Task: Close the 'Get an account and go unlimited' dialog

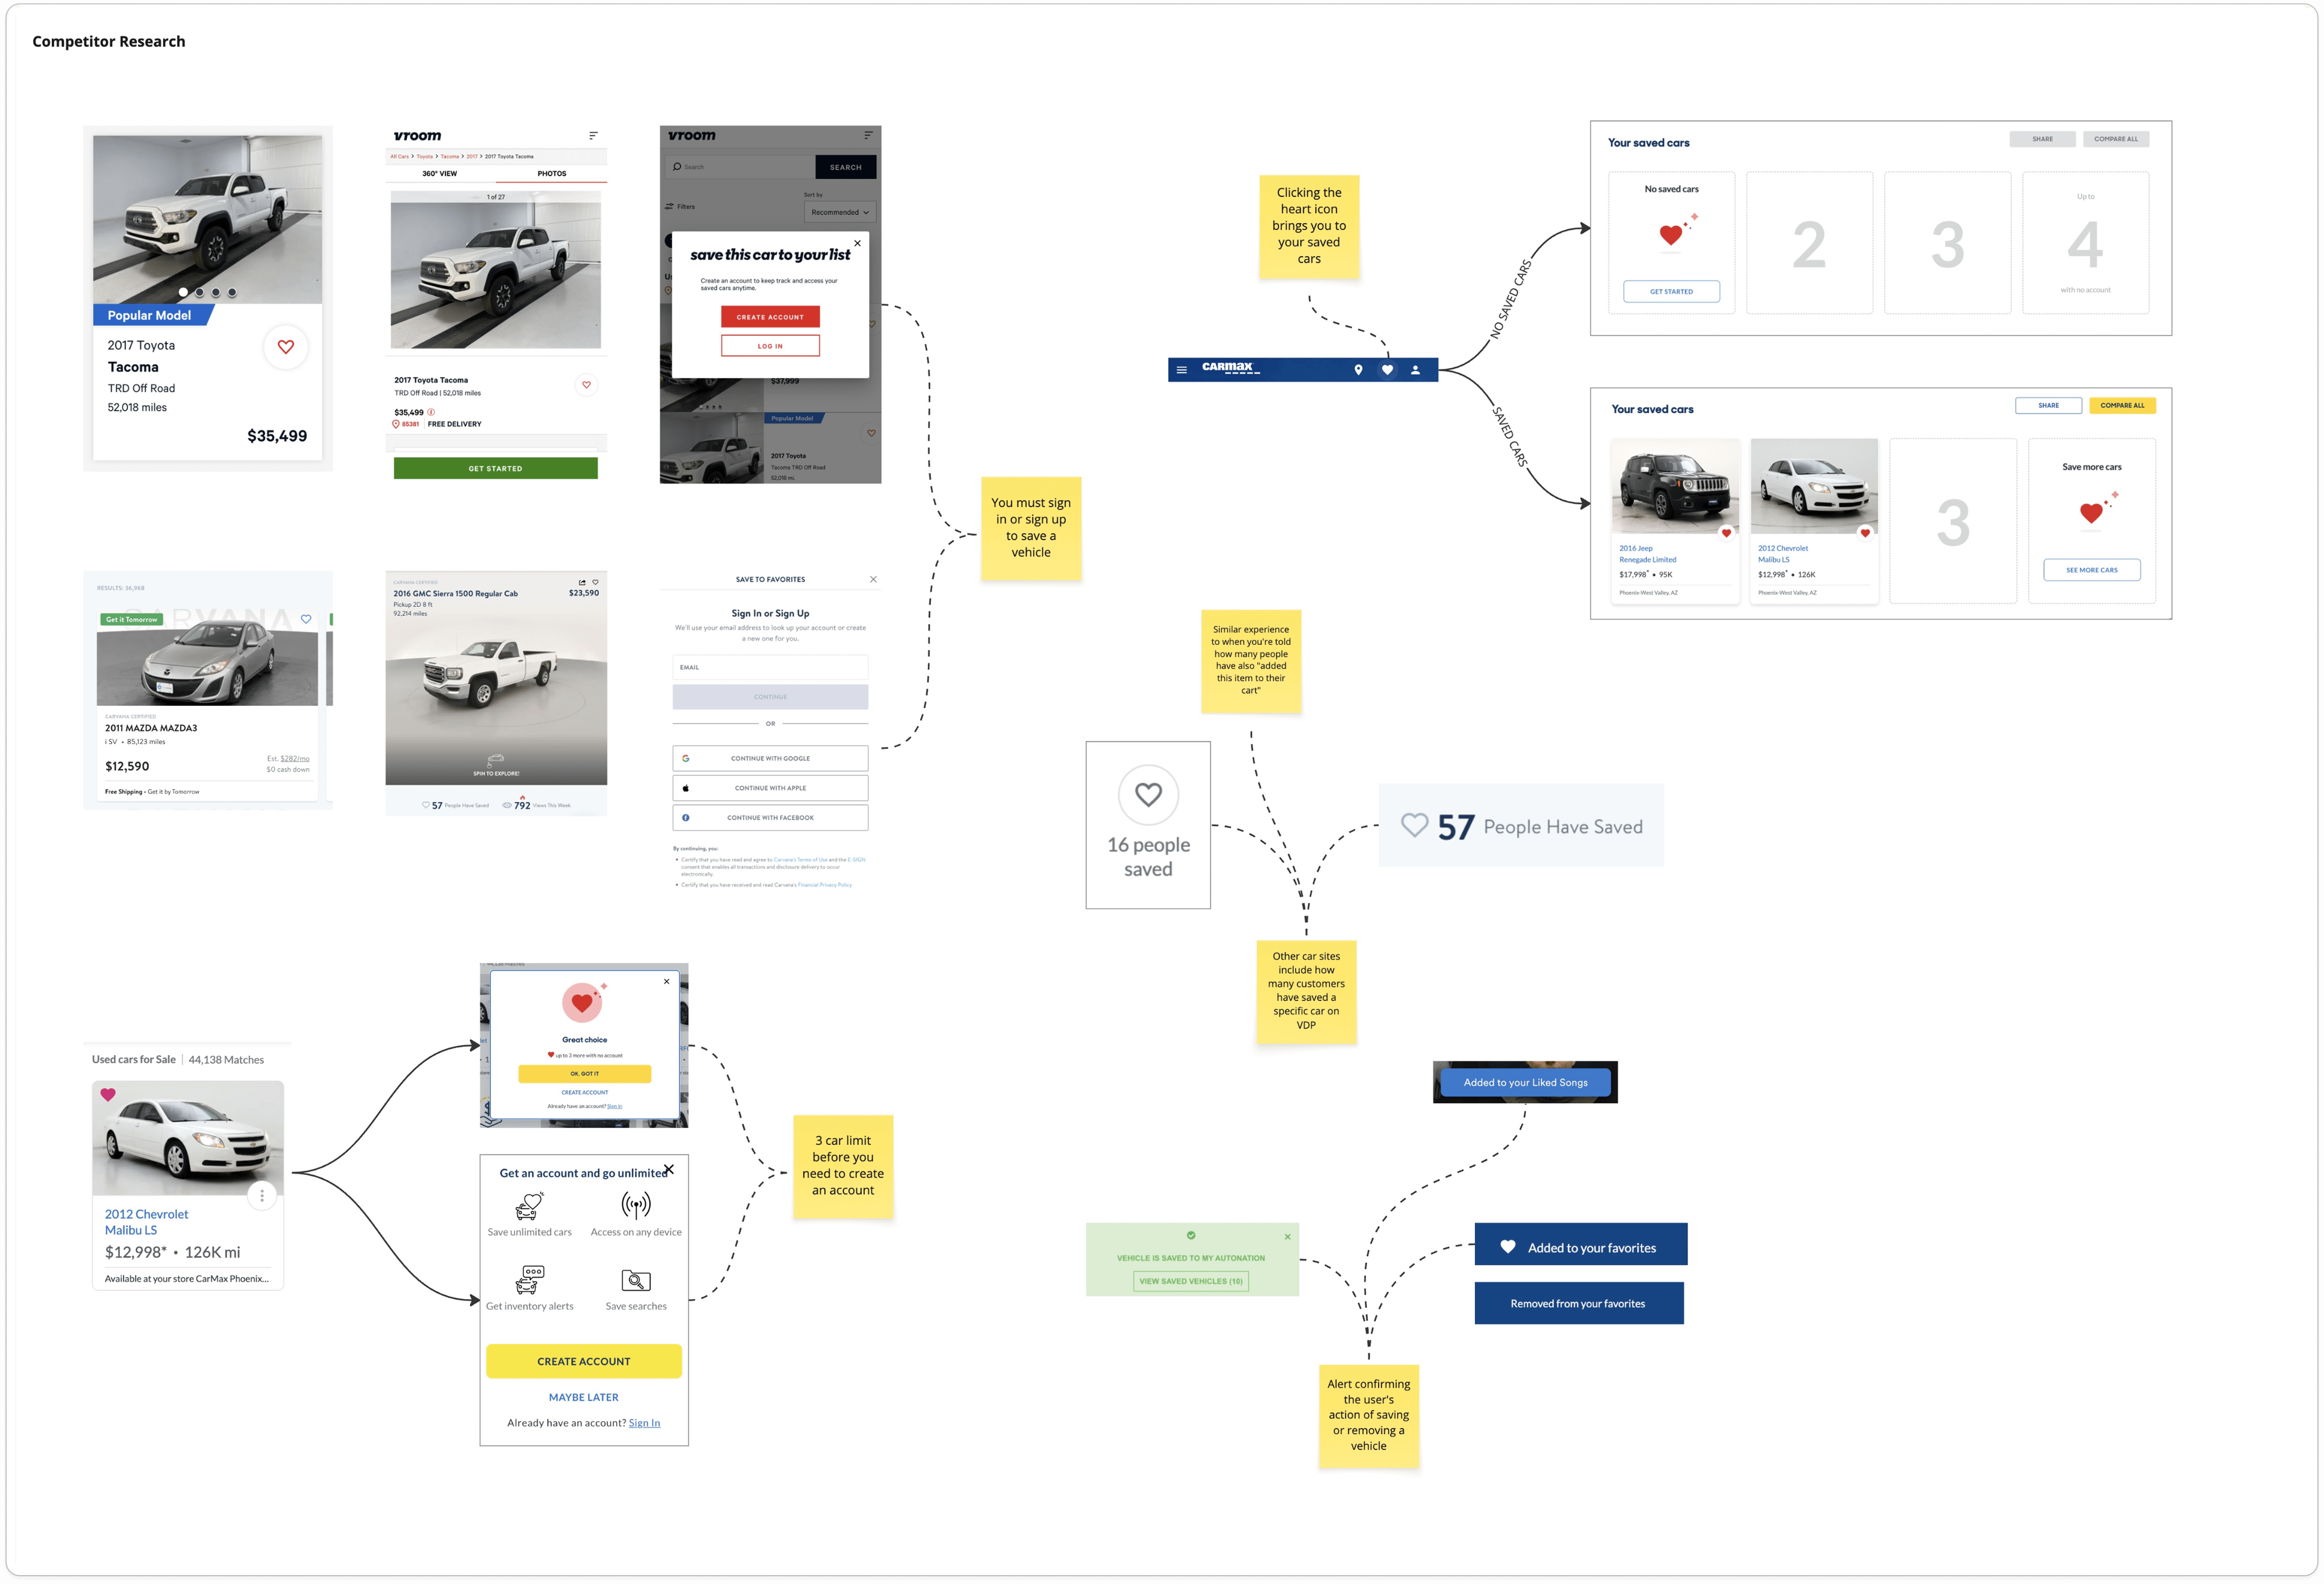Action: pyautogui.click(x=669, y=1169)
